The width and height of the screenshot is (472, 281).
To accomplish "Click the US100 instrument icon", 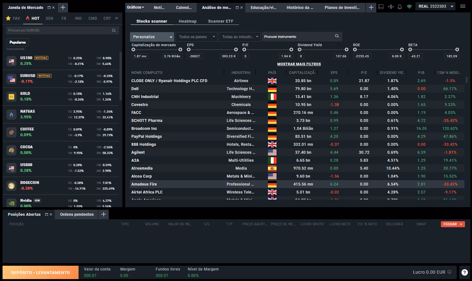I will [11, 61].
